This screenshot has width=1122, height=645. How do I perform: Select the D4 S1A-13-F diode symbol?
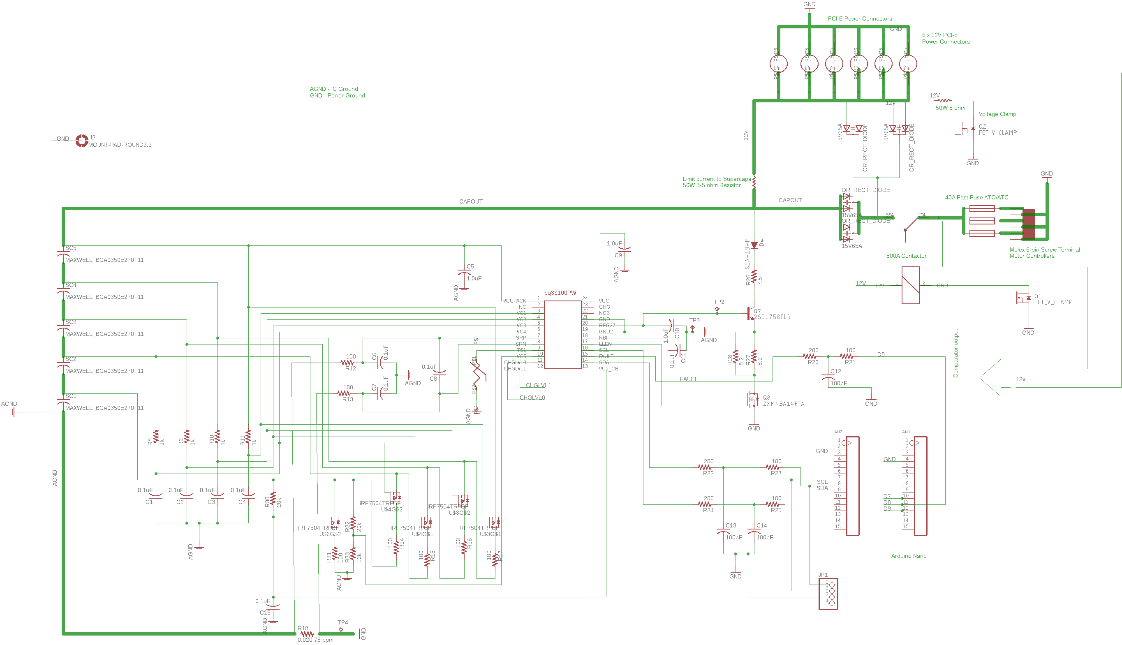[x=754, y=245]
